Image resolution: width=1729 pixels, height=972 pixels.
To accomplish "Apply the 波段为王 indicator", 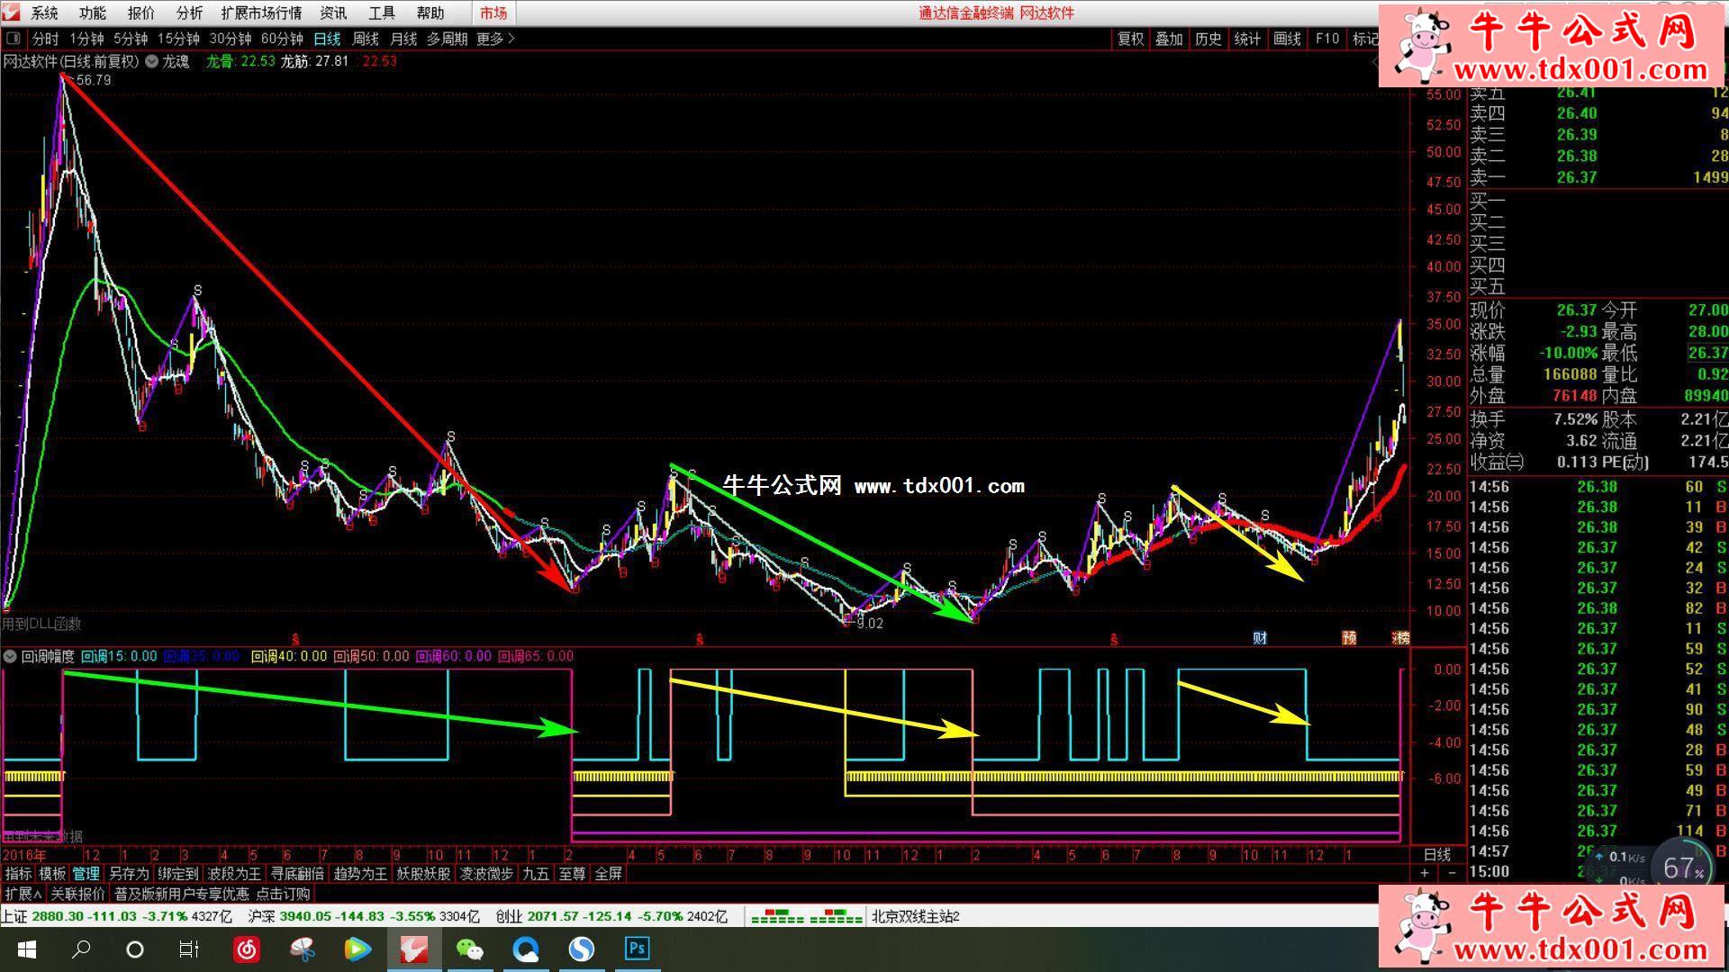I will pyautogui.click(x=234, y=873).
